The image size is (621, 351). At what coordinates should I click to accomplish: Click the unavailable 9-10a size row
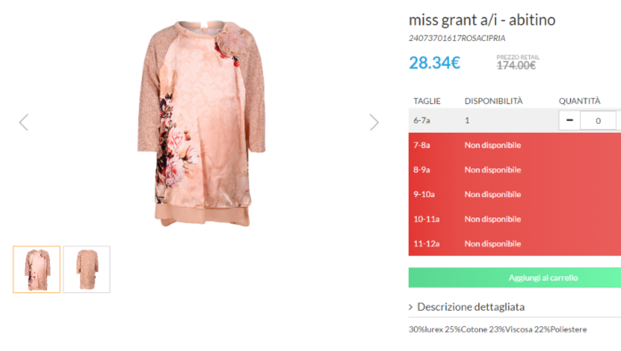tap(515, 194)
